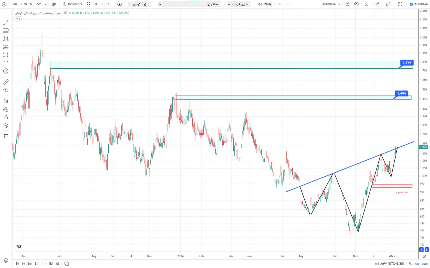Open chart settings hexagon icon

click(356, 4)
